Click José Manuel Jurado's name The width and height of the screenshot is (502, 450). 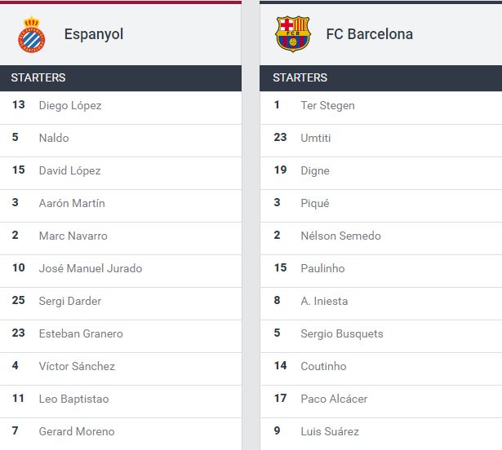pos(91,268)
